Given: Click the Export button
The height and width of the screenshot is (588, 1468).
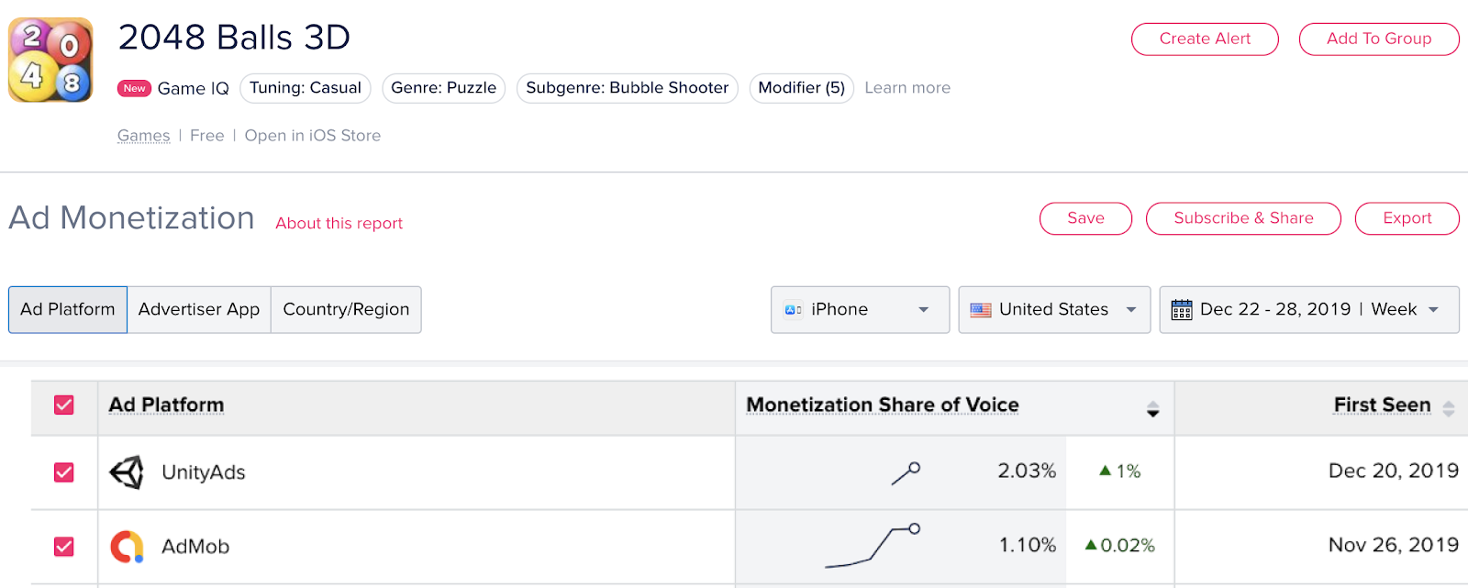Looking at the screenshot, I should tap(1407, 218).
